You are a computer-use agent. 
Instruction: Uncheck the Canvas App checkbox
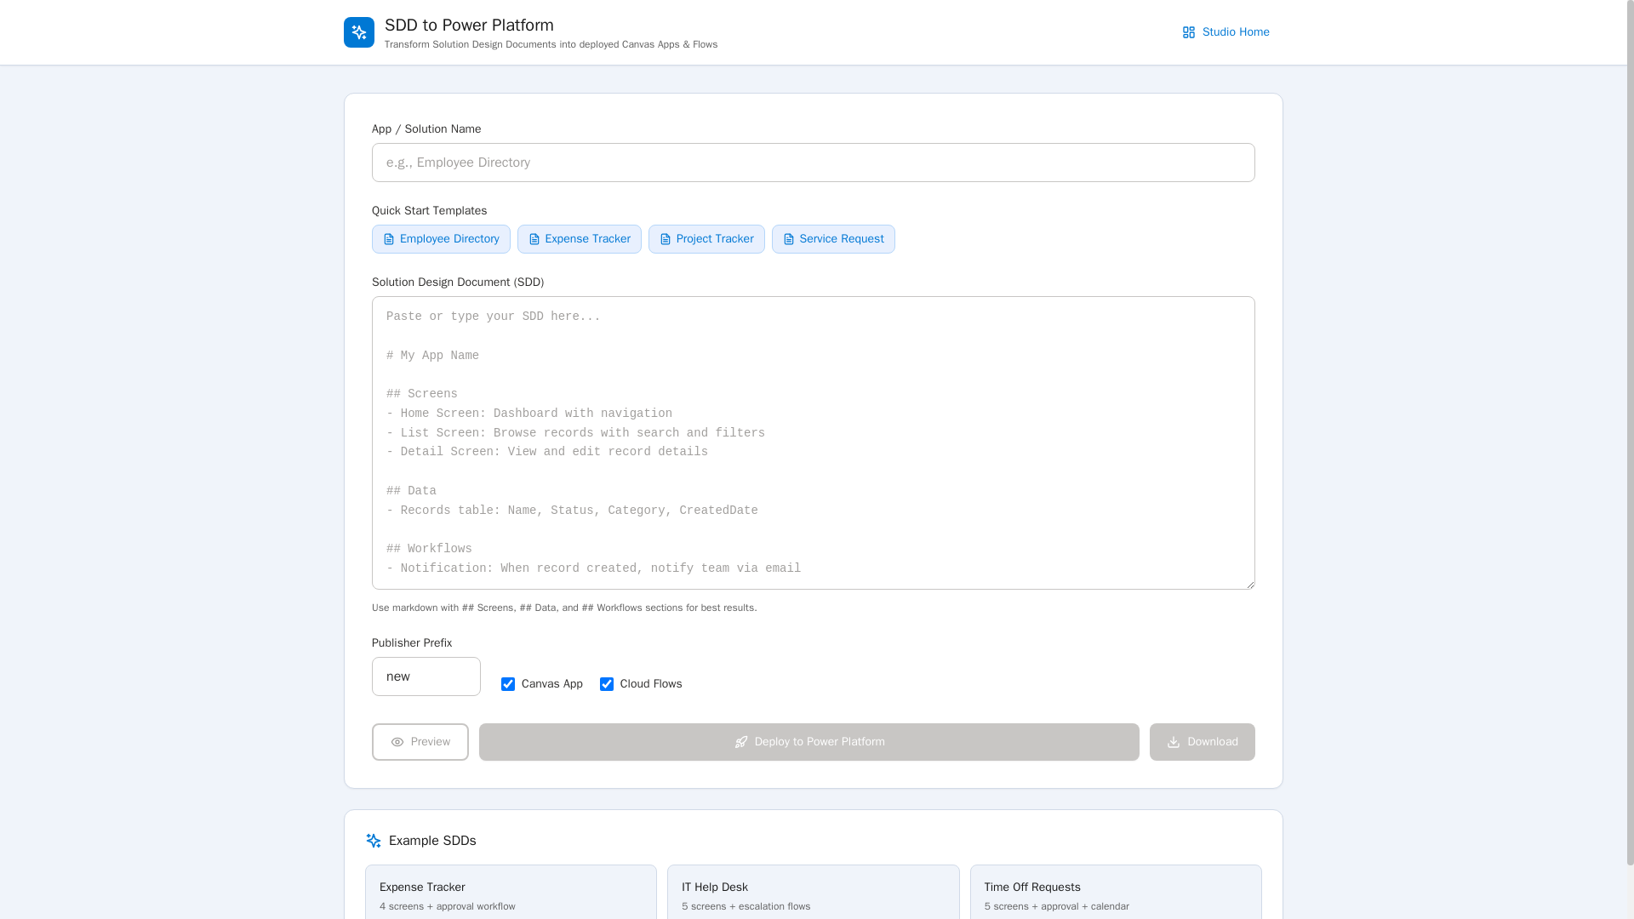[508, 684]
